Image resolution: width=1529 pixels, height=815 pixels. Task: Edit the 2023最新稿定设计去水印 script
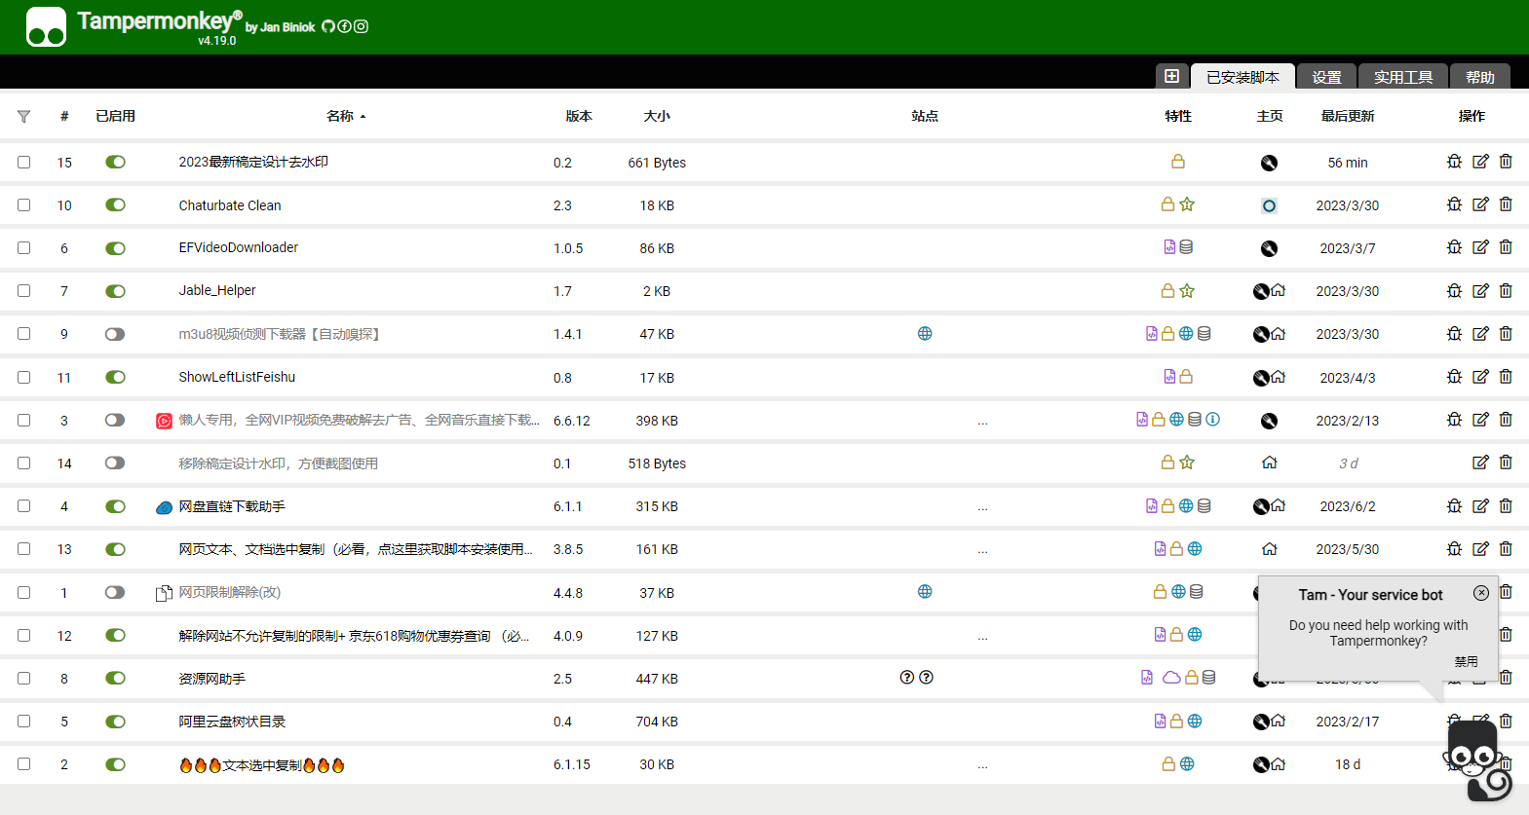tap(1480, 162)
